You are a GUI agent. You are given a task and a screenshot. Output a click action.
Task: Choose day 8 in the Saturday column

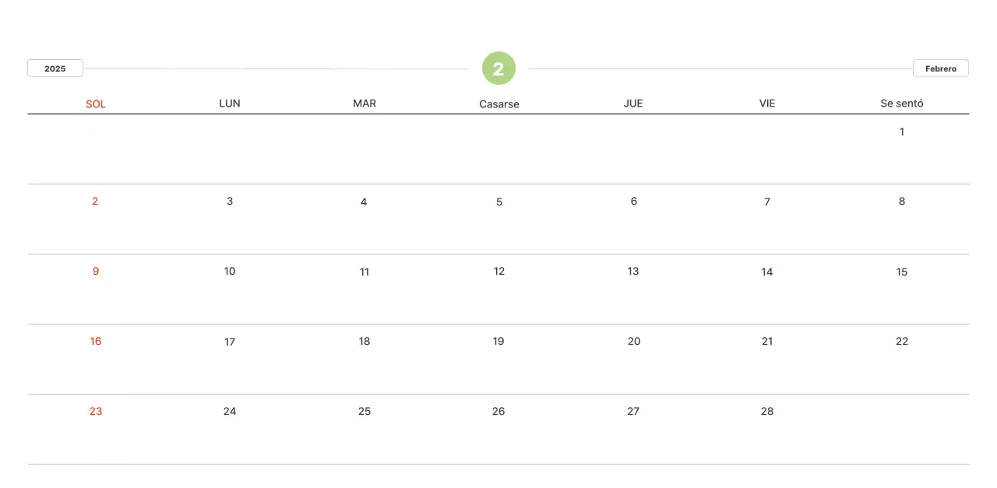(902, 201)
